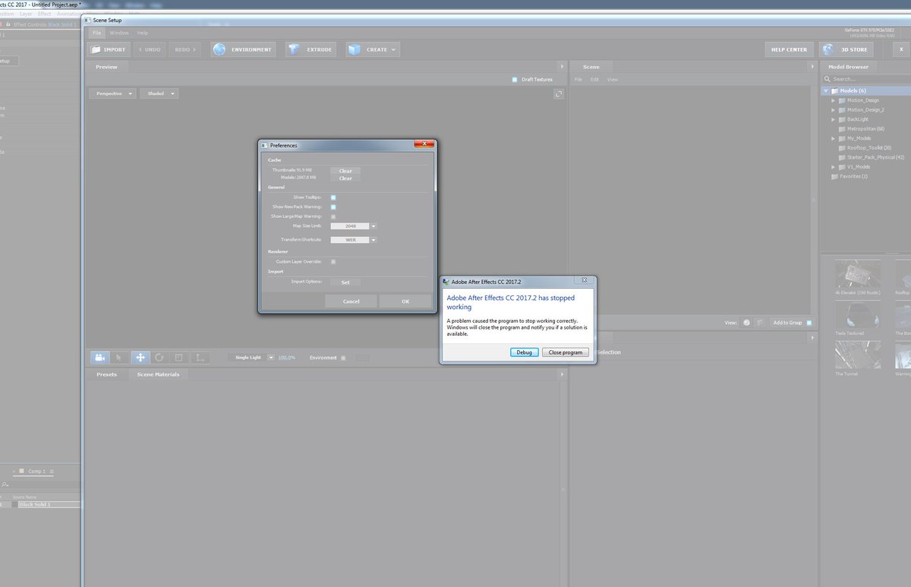
Task: Click the Redo toolbar button
Action: (x=184, y=49)
